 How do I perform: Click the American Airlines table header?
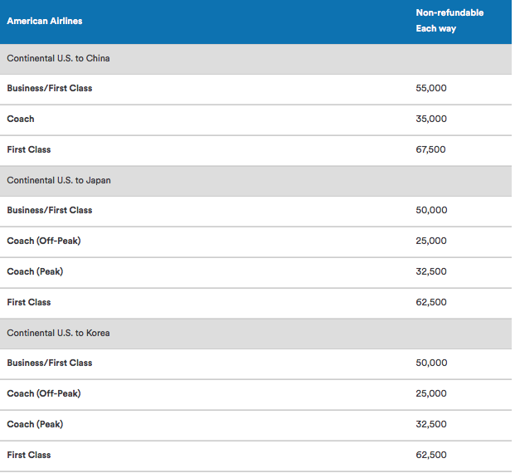(45, 21)
